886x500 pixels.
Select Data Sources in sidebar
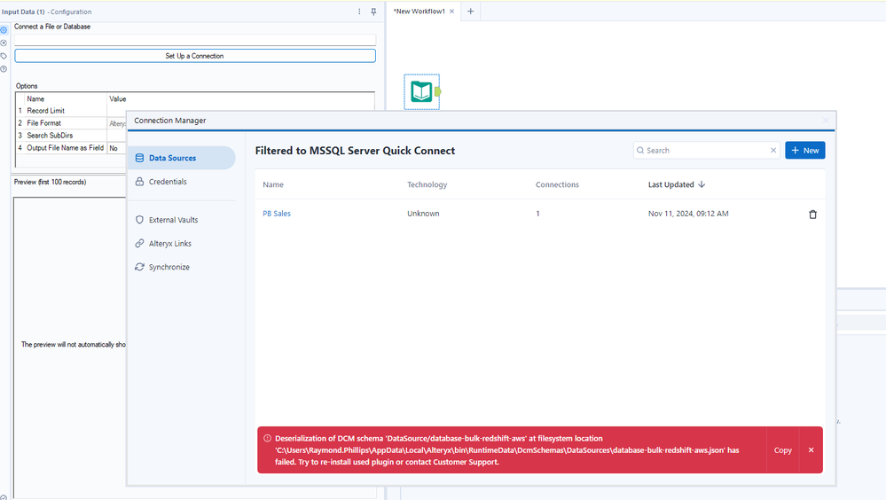pos(182,158)
